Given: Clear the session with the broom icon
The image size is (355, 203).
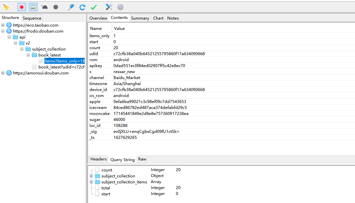Looking at the screenshot, I should tap(6, 7).
